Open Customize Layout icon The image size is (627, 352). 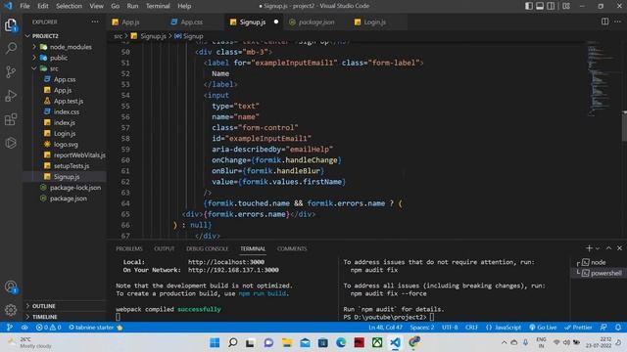(x=566, y=6)
